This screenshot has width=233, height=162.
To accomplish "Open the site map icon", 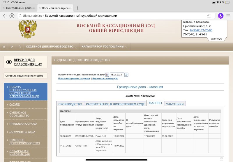I will 12,47.
